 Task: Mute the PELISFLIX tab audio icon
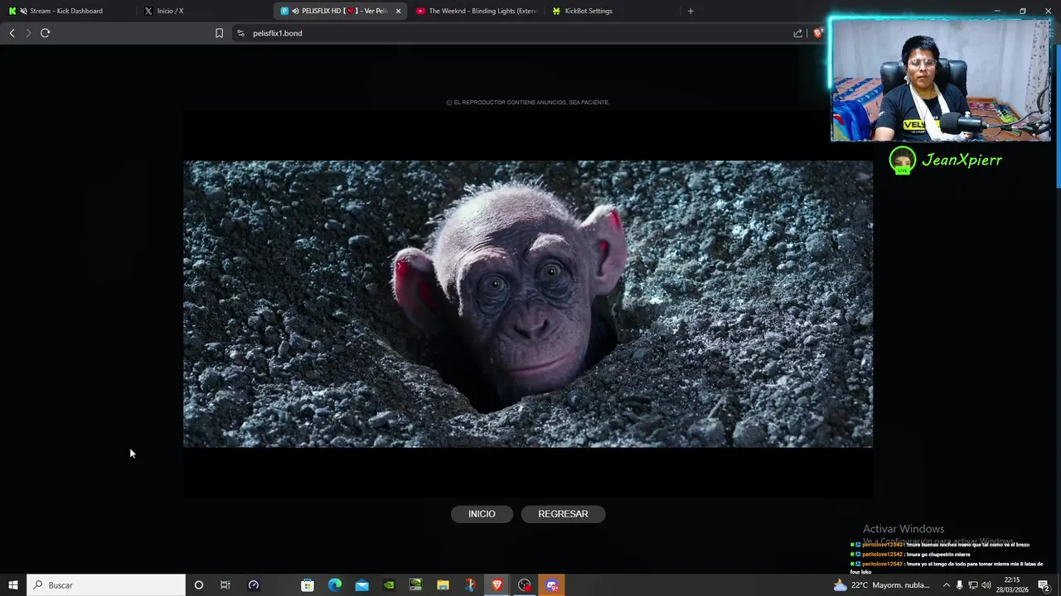(x=296, y=11)
